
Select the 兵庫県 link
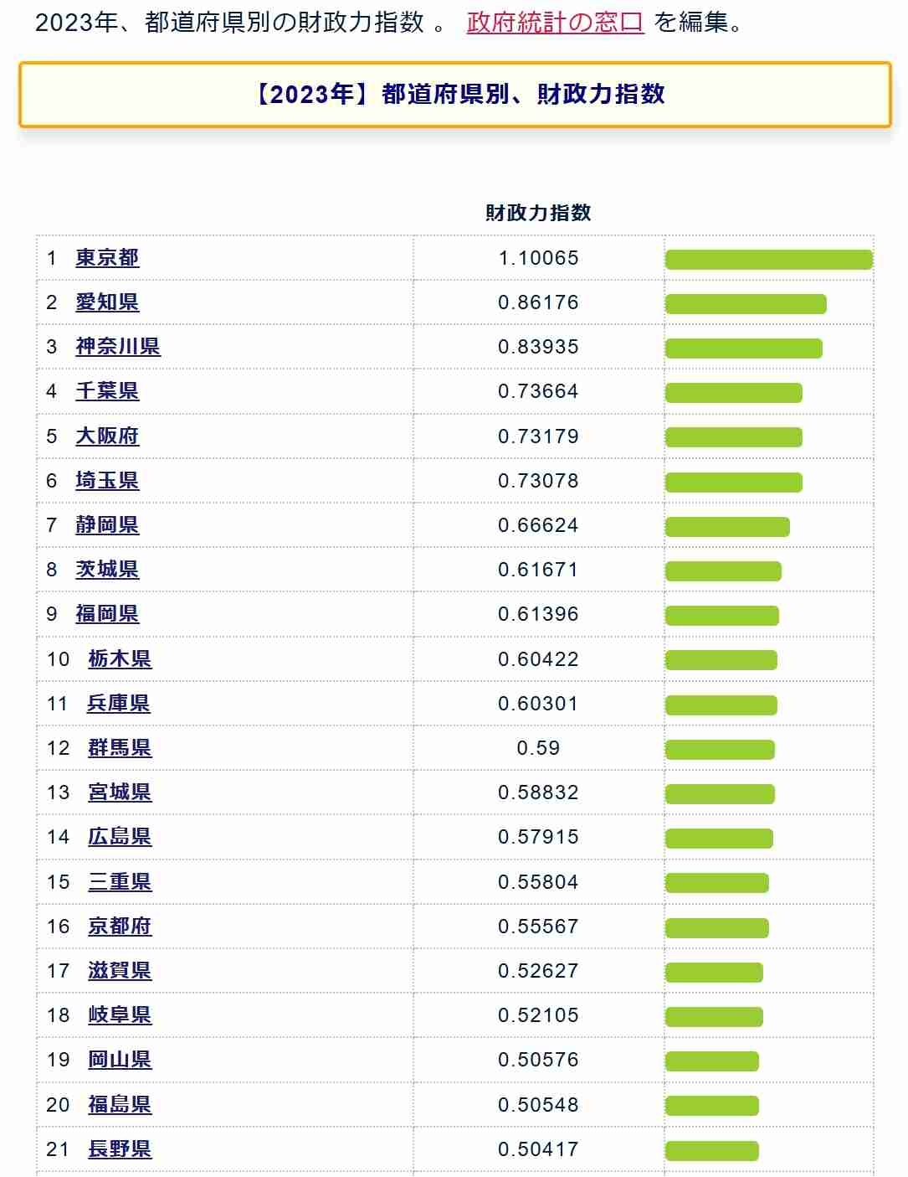pos(119,704)
